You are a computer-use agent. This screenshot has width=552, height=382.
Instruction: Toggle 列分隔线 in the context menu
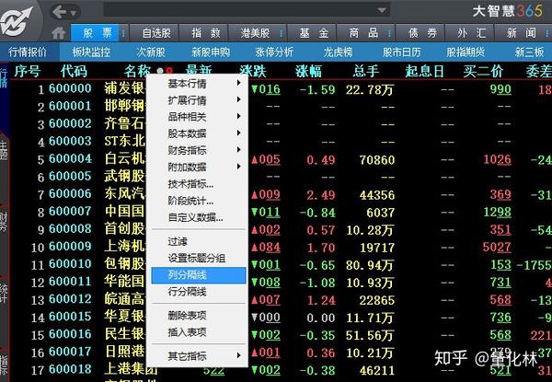[x=199, y=275]
